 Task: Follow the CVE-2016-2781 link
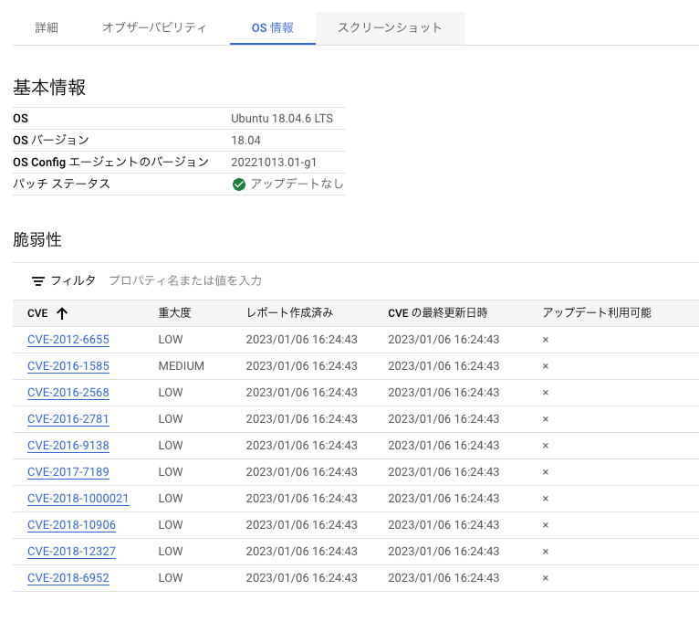click(x=68, y=419)
